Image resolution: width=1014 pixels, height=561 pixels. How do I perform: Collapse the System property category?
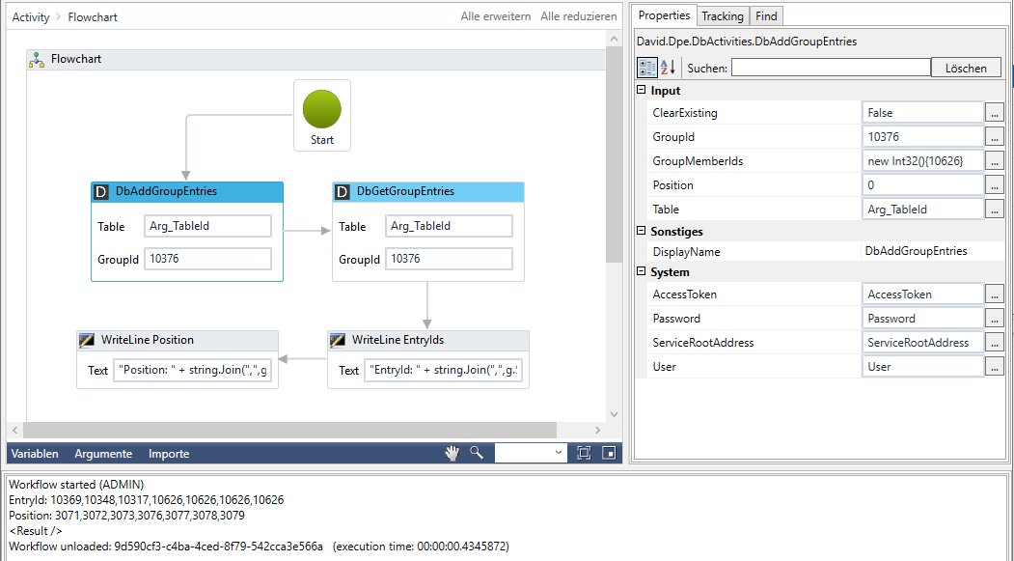click(642, 272)
